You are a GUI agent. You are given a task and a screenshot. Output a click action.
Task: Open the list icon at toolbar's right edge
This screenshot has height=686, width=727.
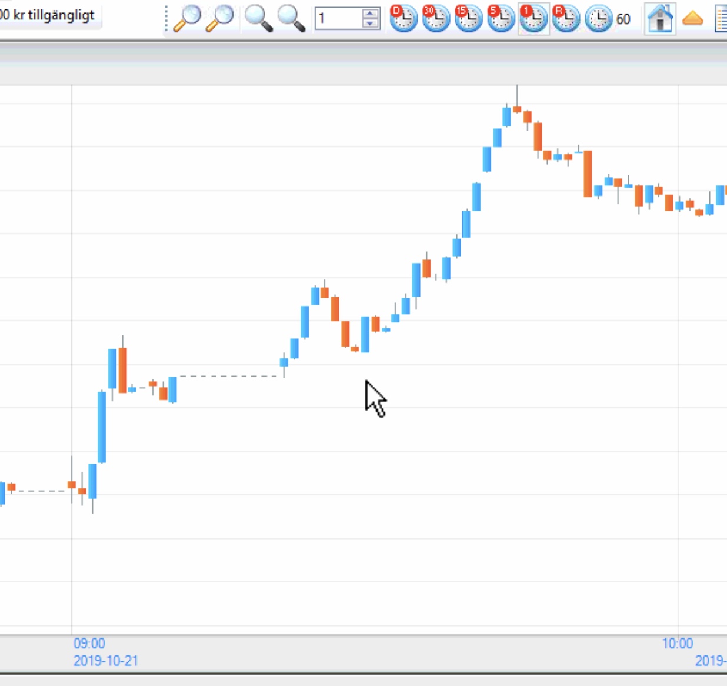tap(721, 19)
